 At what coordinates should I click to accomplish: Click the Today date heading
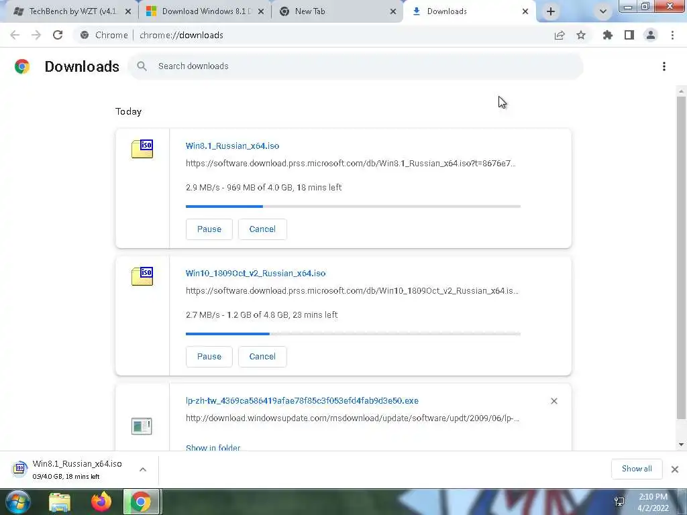pyautogui.click(x=128, y=112)
